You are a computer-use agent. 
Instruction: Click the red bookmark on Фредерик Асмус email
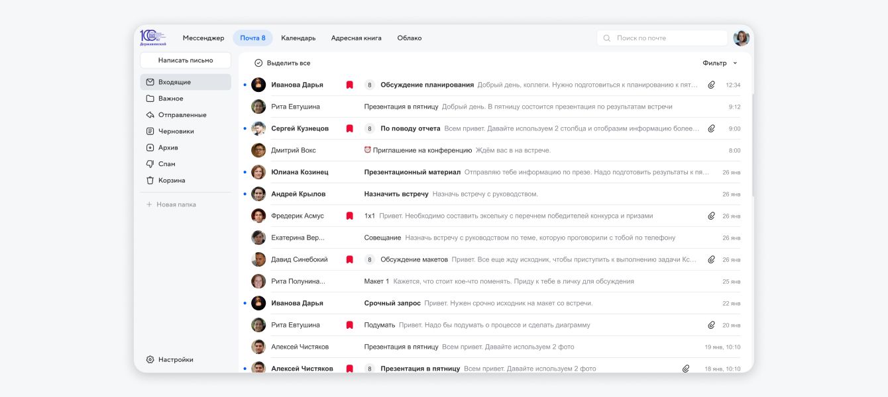pyautogui.click(x=349, y=216)
